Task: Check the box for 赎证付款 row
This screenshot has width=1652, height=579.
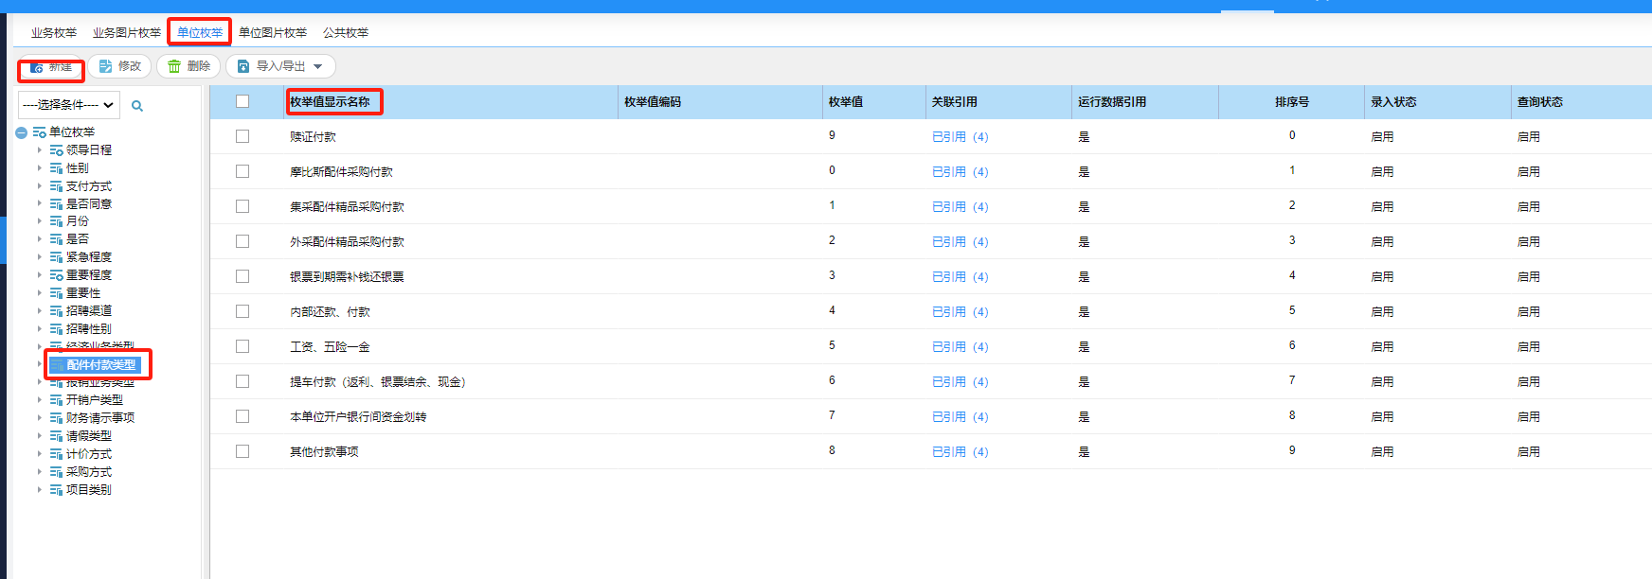Action: click(x=242, y=136)
